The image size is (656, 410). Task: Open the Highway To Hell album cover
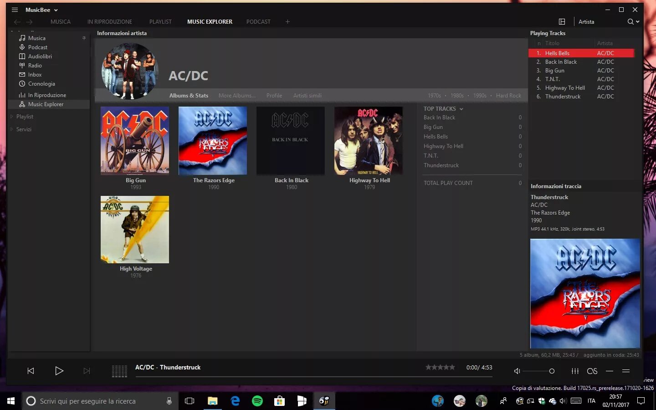pos(369,141)
